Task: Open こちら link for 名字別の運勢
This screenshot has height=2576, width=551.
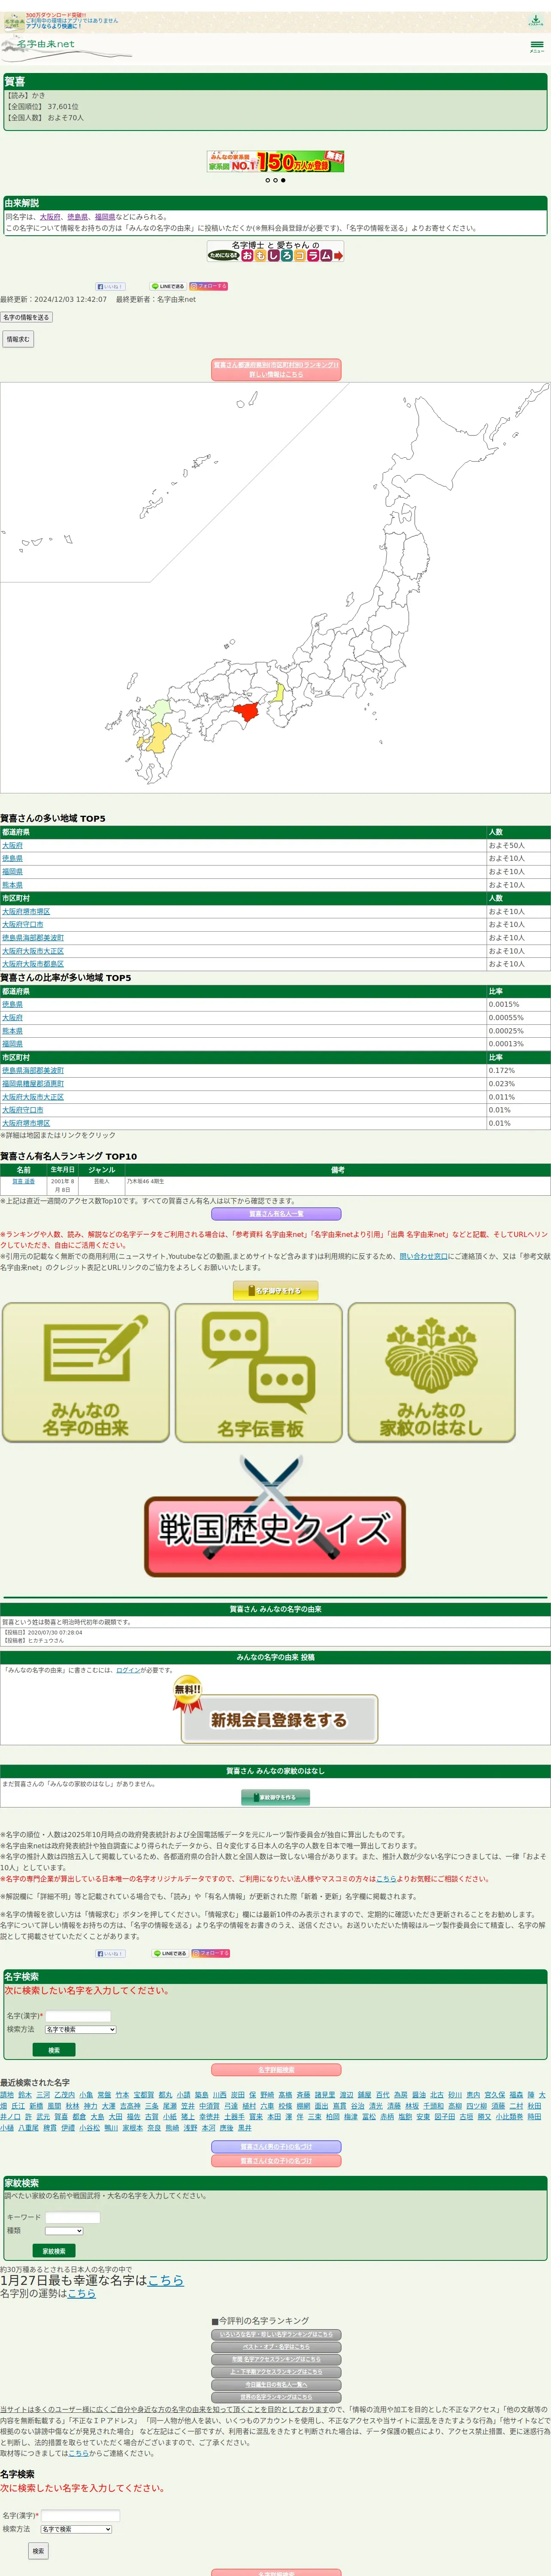Action: (82, 2293)
